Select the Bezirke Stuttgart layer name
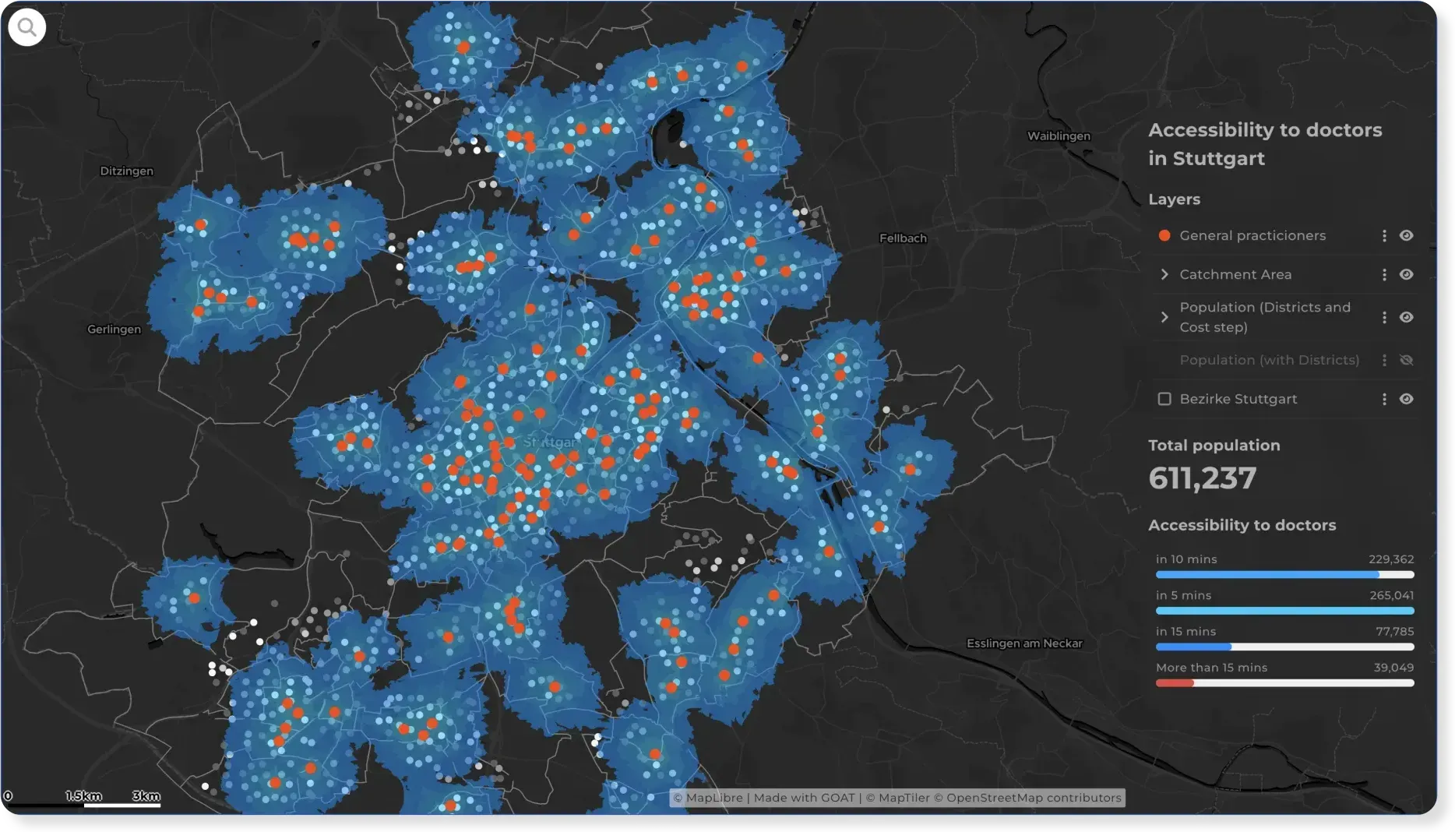This screenshot has width=1455, height=832. click(x=1238, y=399)
